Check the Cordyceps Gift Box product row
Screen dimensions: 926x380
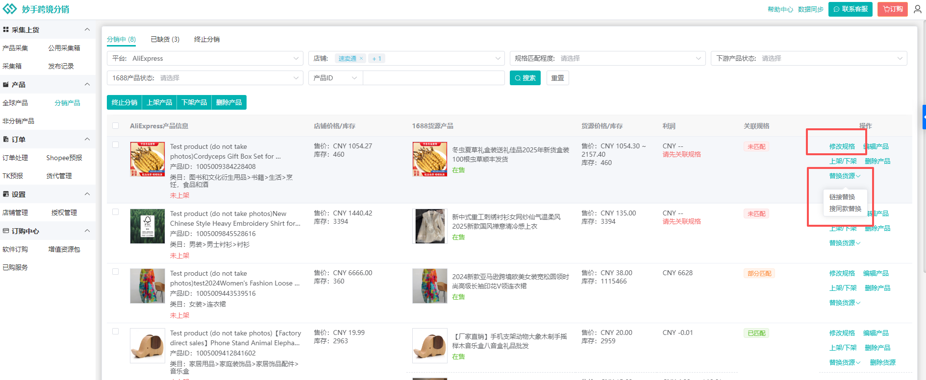116,145
